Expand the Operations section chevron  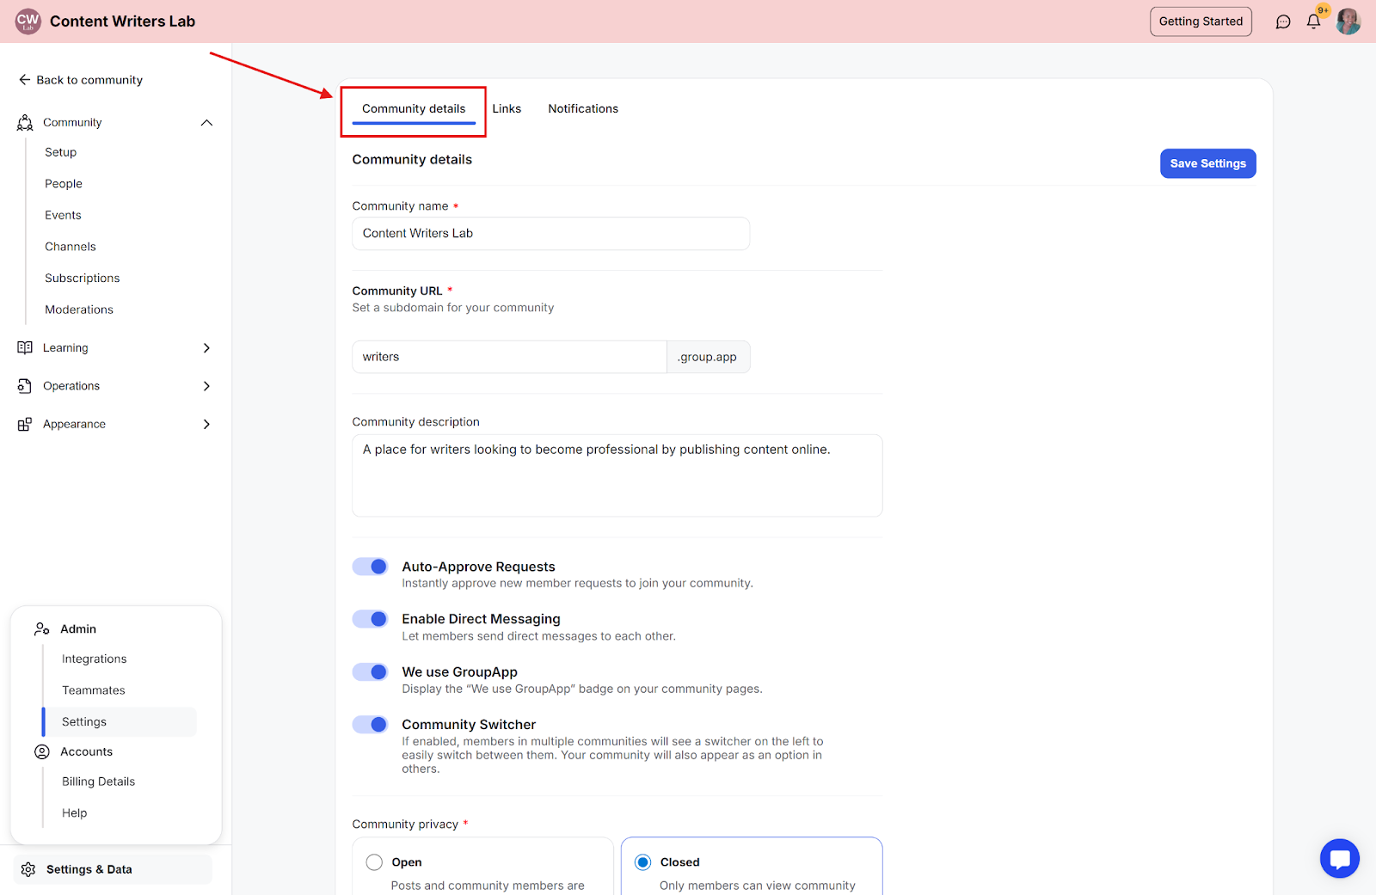click(206, 386)
